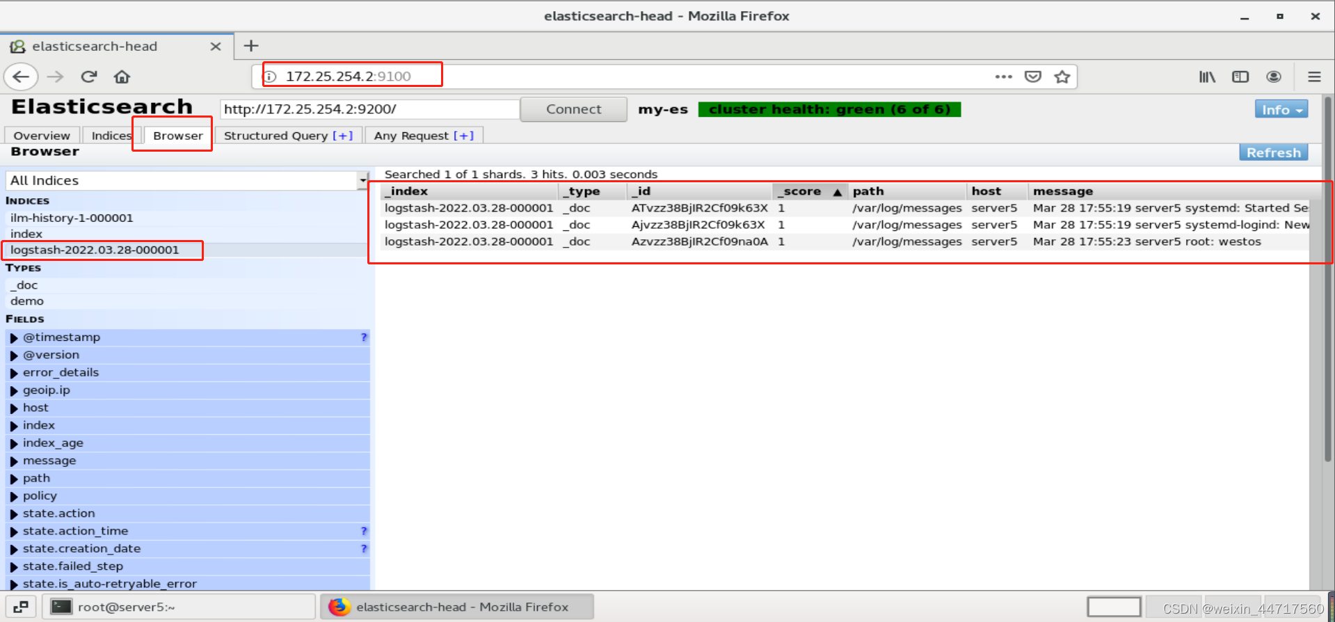Open the Info dropdown button

point(1281,110)
